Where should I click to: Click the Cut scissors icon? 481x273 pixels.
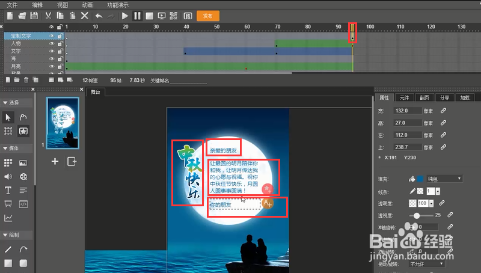tap(48, 16)
